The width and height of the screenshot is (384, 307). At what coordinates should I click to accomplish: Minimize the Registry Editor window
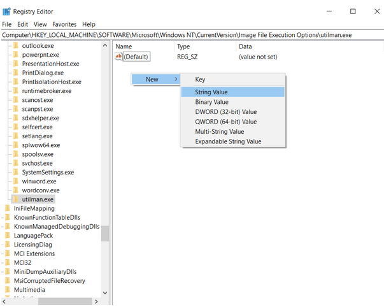click(329, 11)
